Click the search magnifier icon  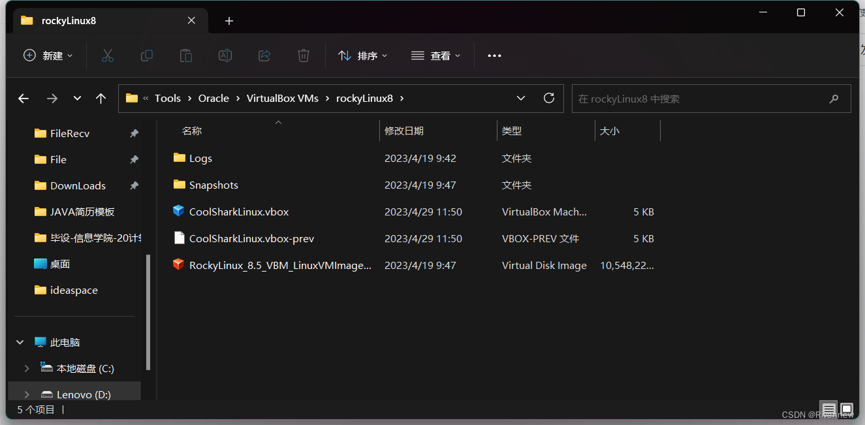point(834,99)
